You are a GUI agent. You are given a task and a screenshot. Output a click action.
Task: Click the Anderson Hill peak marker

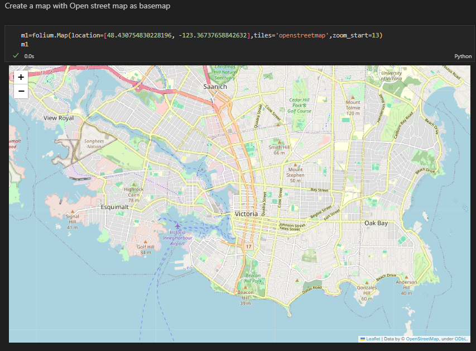(x=406, y=277)
